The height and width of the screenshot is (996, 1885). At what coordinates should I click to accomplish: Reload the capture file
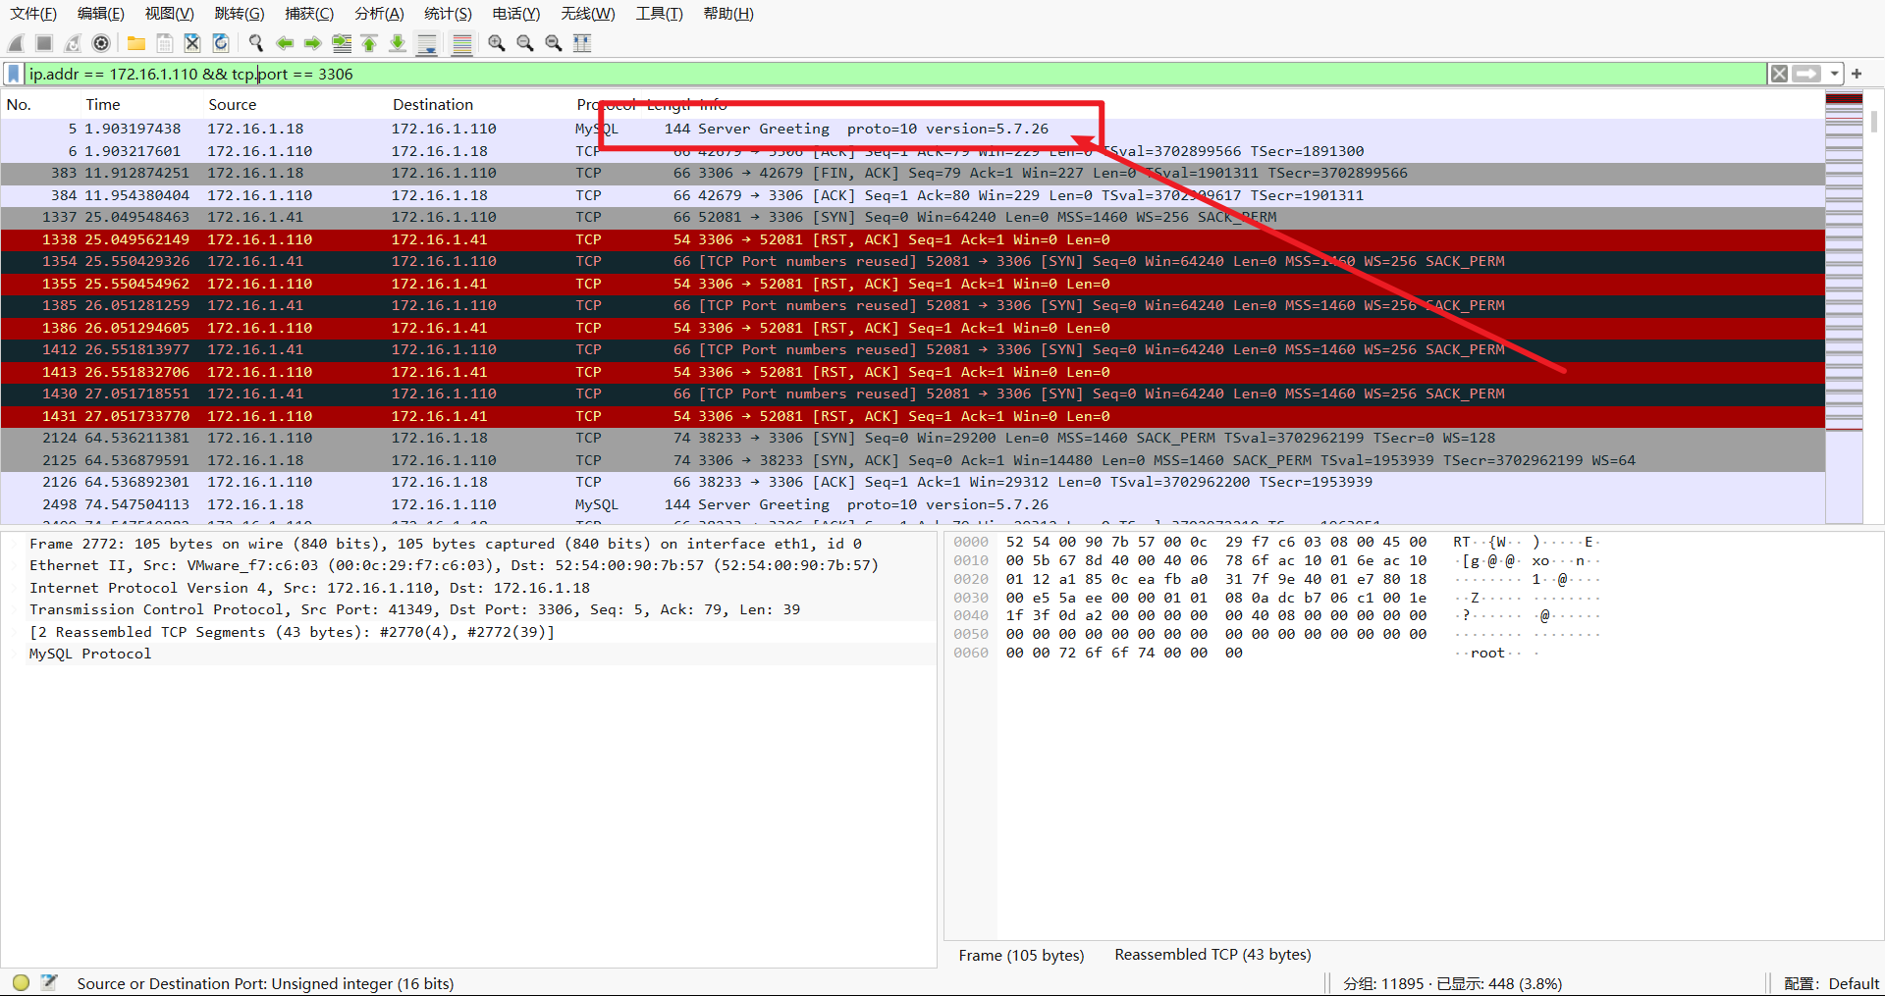click(x=221, y=43)
